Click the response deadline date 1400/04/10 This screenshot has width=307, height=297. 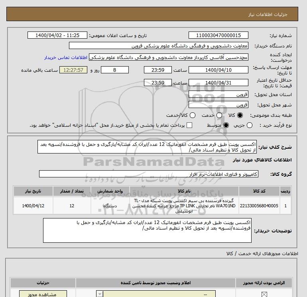pos(218,70)
